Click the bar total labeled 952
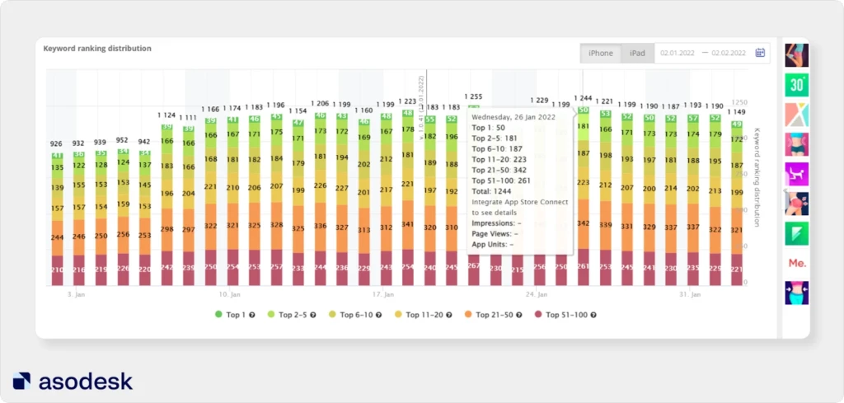This screenshot has width=844, height=403. 123,140
